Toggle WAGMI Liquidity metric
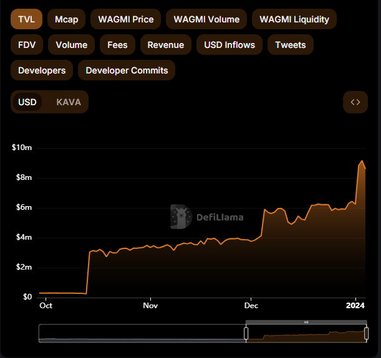This screenshot has width=381, height=358. click(x=294, y=19)
